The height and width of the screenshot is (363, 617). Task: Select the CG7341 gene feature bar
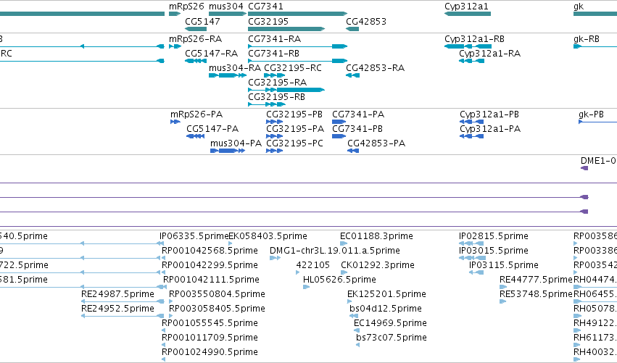pyautogui.click(x=297, y=14)
